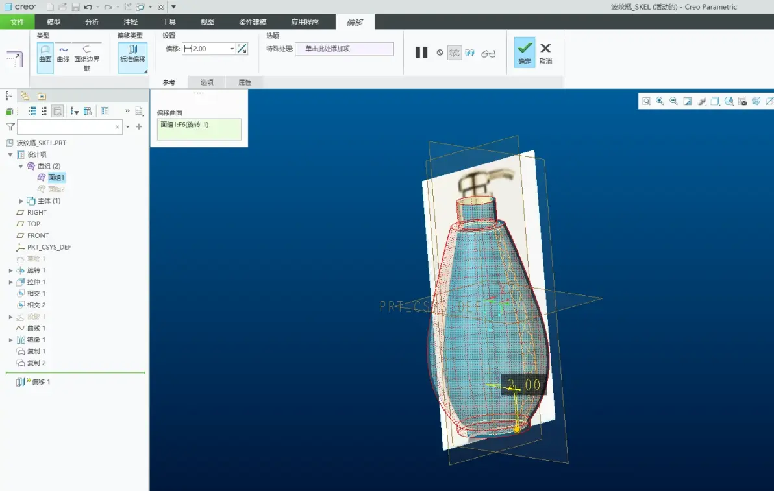
Task: Click the flip offset direction icon
Action: [242, 48]
